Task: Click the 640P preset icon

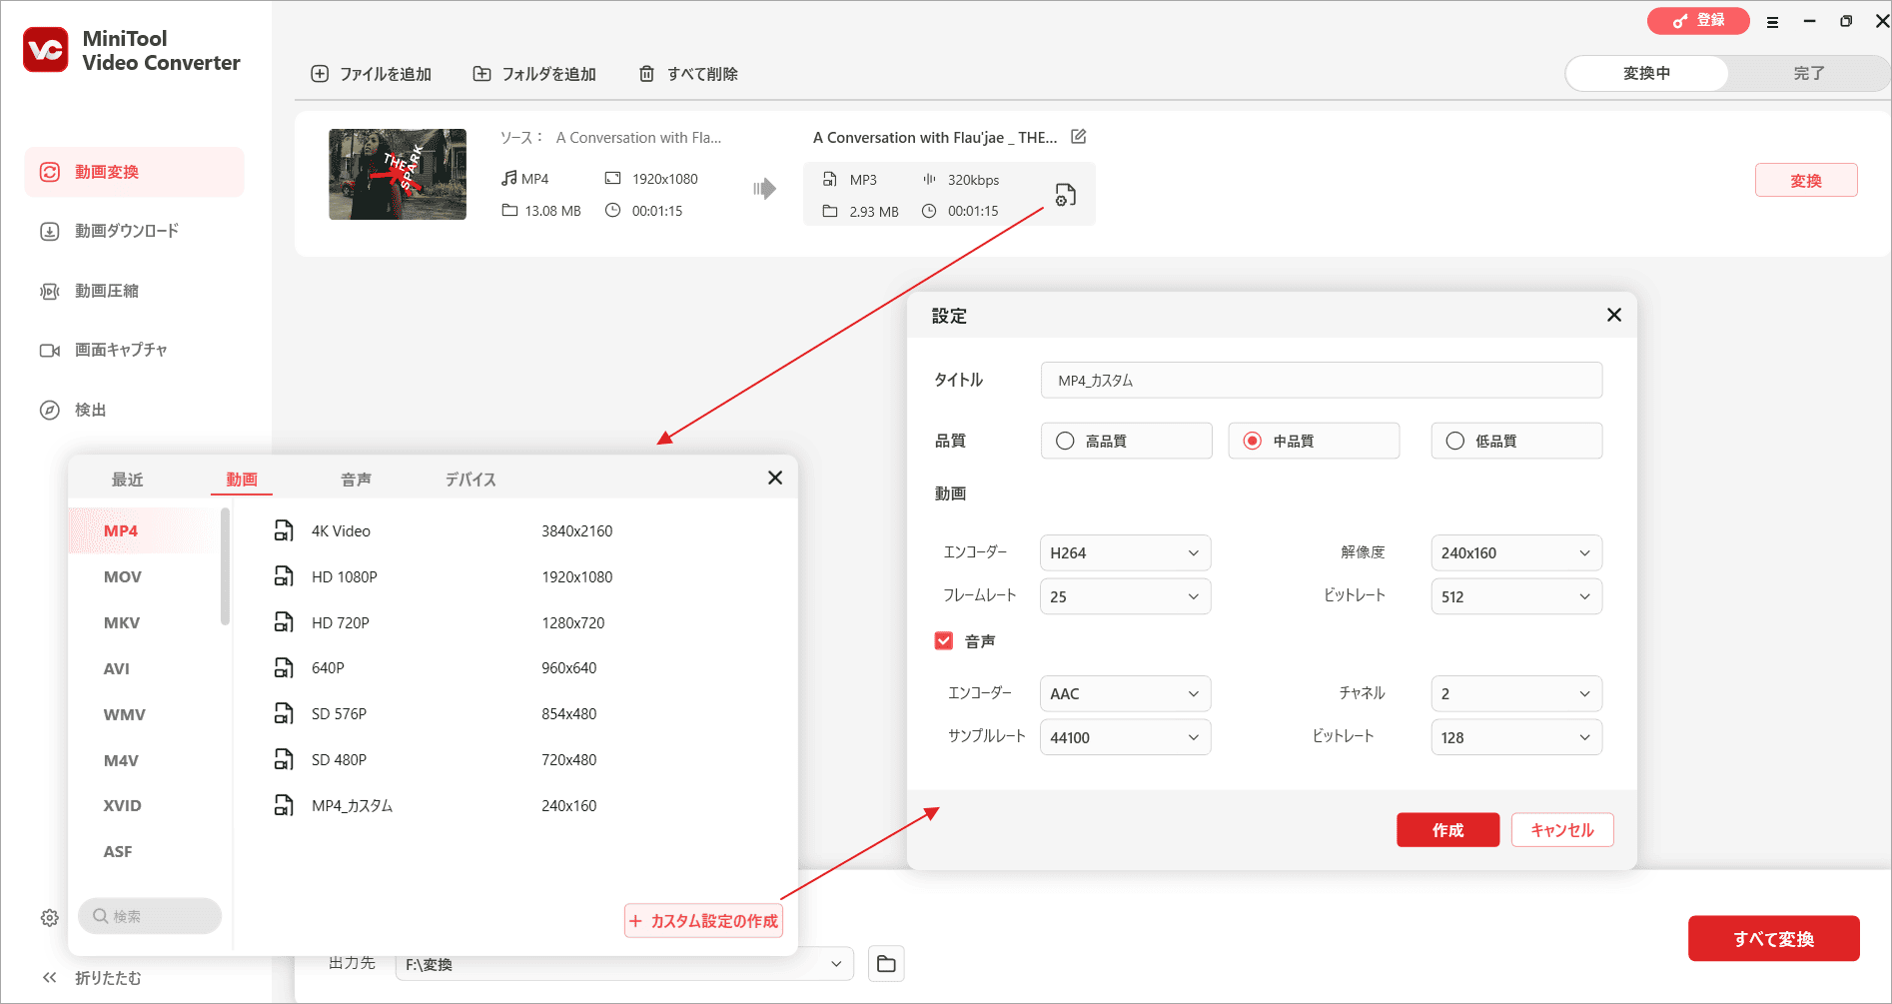Action: click(x=284, y=667)
